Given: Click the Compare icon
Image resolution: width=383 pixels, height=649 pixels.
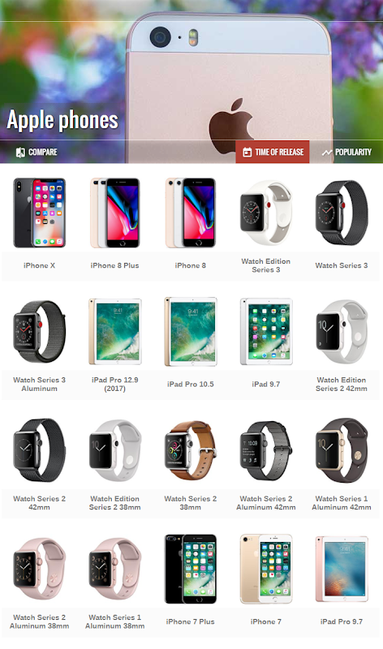Looking at the screenshot, I should [x=20, y=153].
